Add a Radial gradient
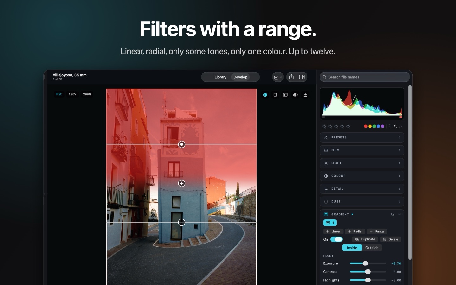The image size is (456, 285). (355, 231)
